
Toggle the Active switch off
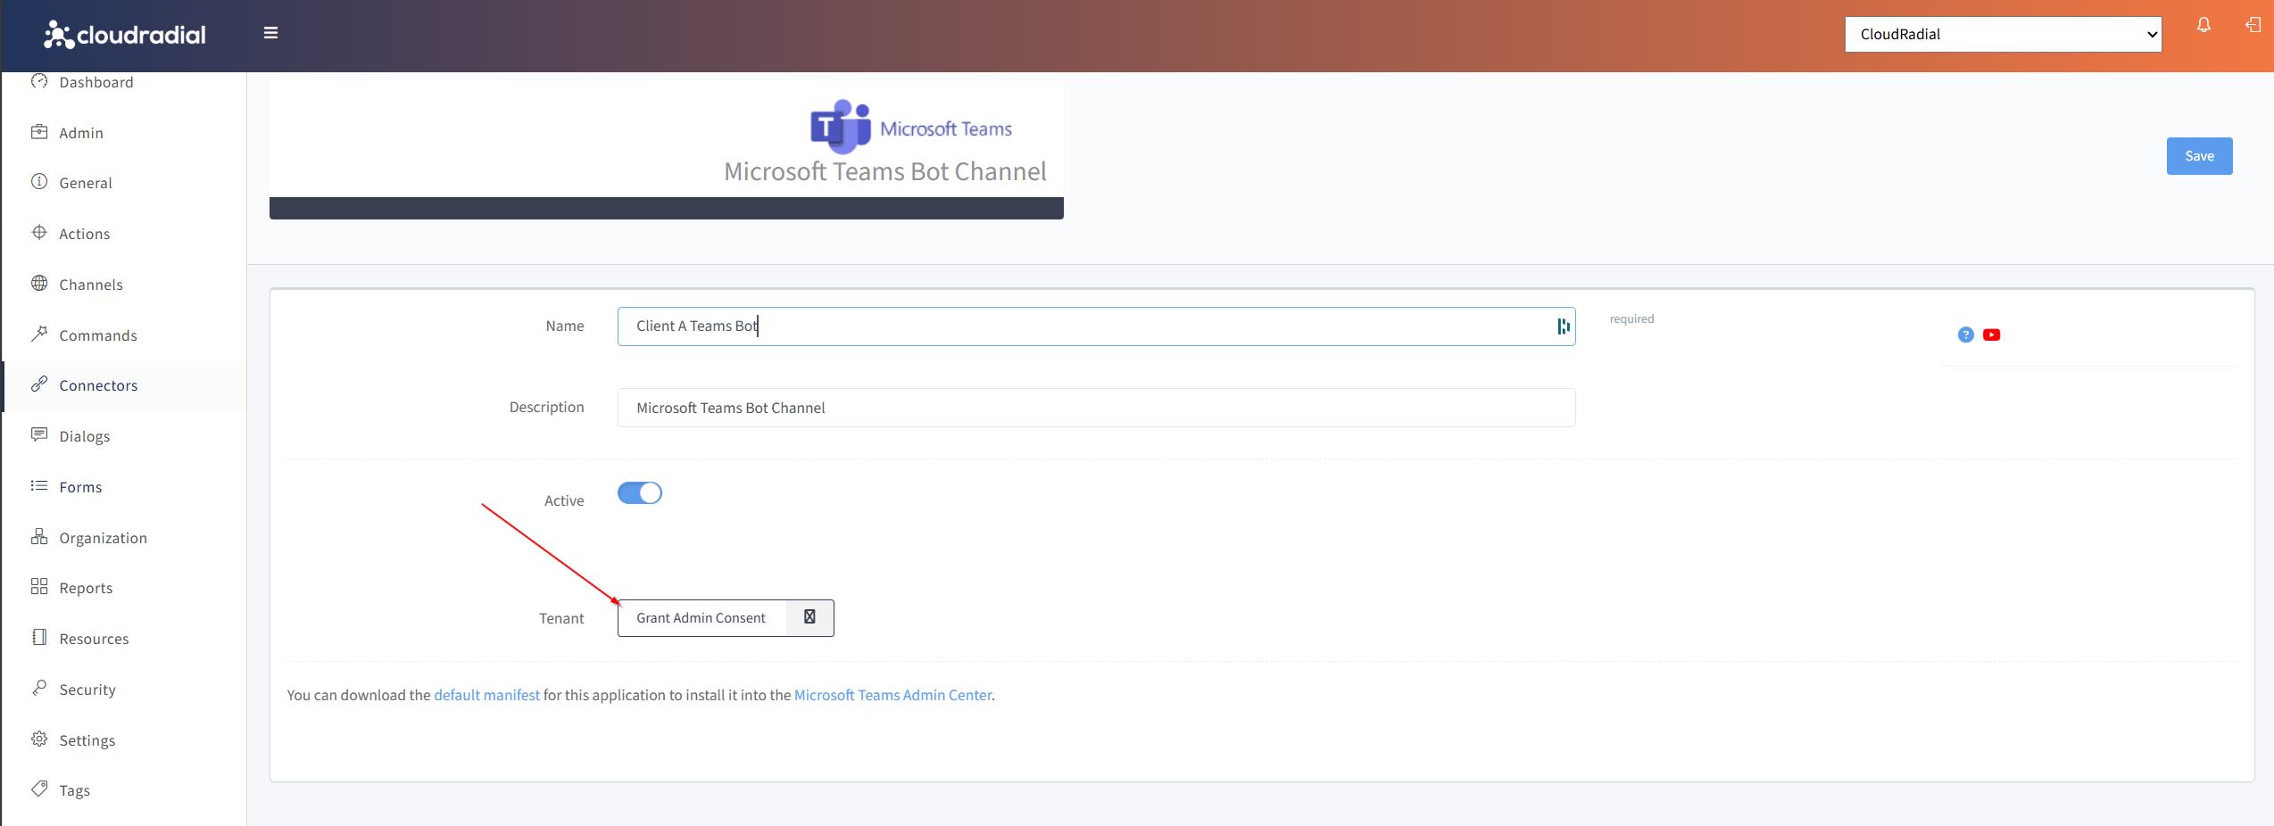coord(639,492)
